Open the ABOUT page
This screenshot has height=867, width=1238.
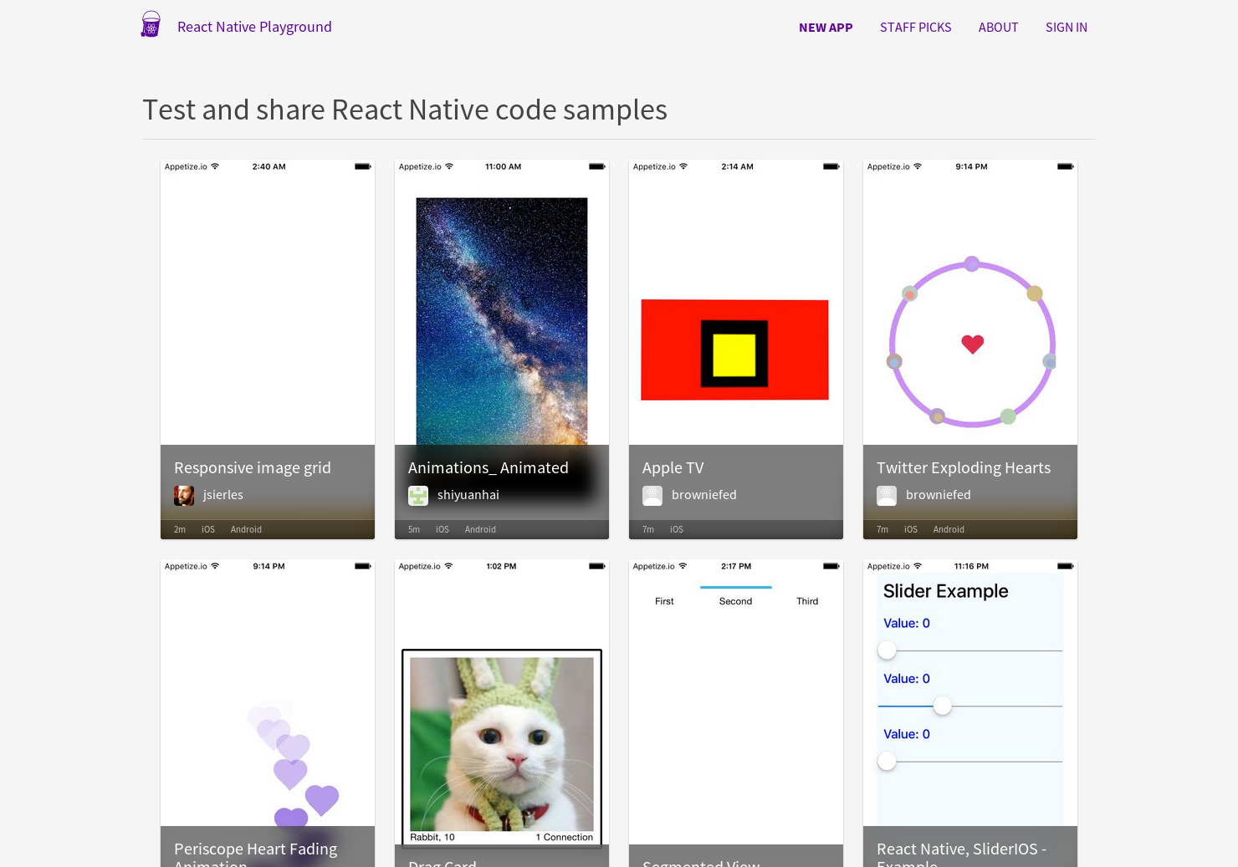click(998, 27)
